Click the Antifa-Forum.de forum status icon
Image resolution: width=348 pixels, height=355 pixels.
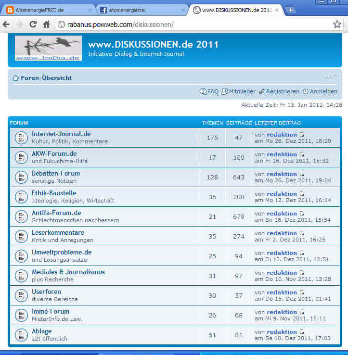pyautogui.click(x=21, y=216)
